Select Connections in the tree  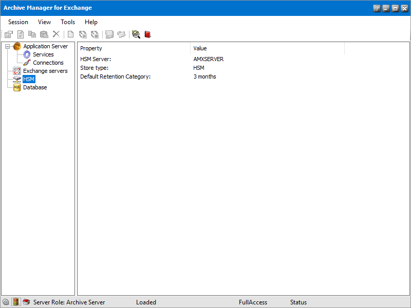coord(48,63)
